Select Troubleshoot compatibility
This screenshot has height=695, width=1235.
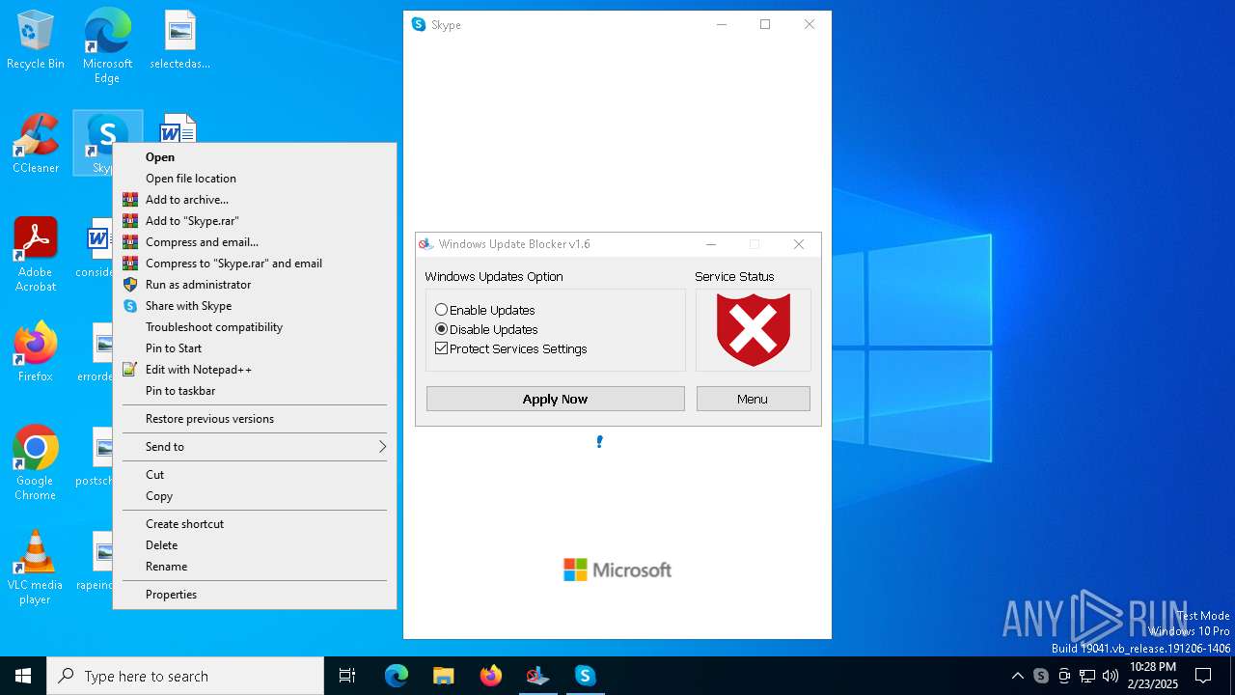tap(255, 327)
